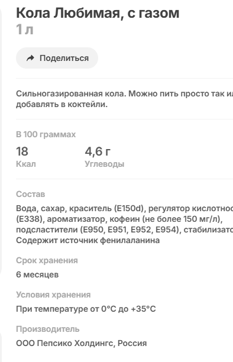Click the Срок хранения heading

(47, 260)
